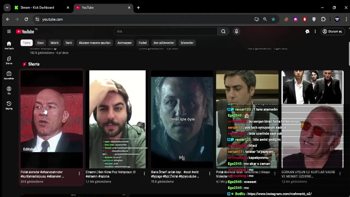Select the İzlenenler filter chip
This screenshot has width=350, height=197.
(x=187, y=43)
